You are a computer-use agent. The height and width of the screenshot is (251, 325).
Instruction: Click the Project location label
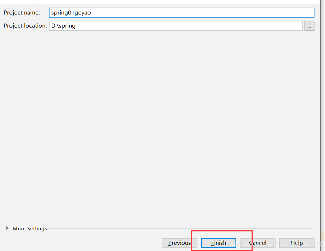25,26
